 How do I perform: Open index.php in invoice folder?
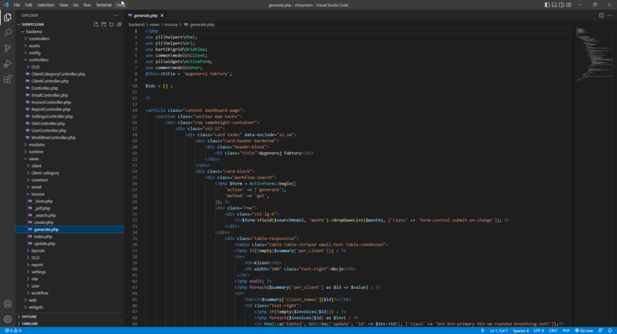pos(43,237)
